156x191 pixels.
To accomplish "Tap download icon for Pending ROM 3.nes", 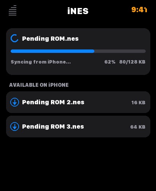I will tap(14, 126).
